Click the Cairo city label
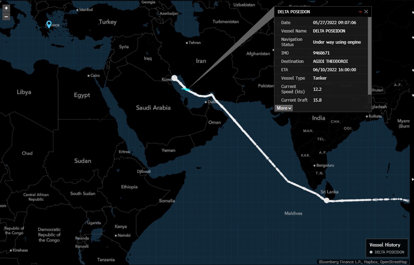The width and height of the screenshot is (414, 265). click(x=95, y=75)
